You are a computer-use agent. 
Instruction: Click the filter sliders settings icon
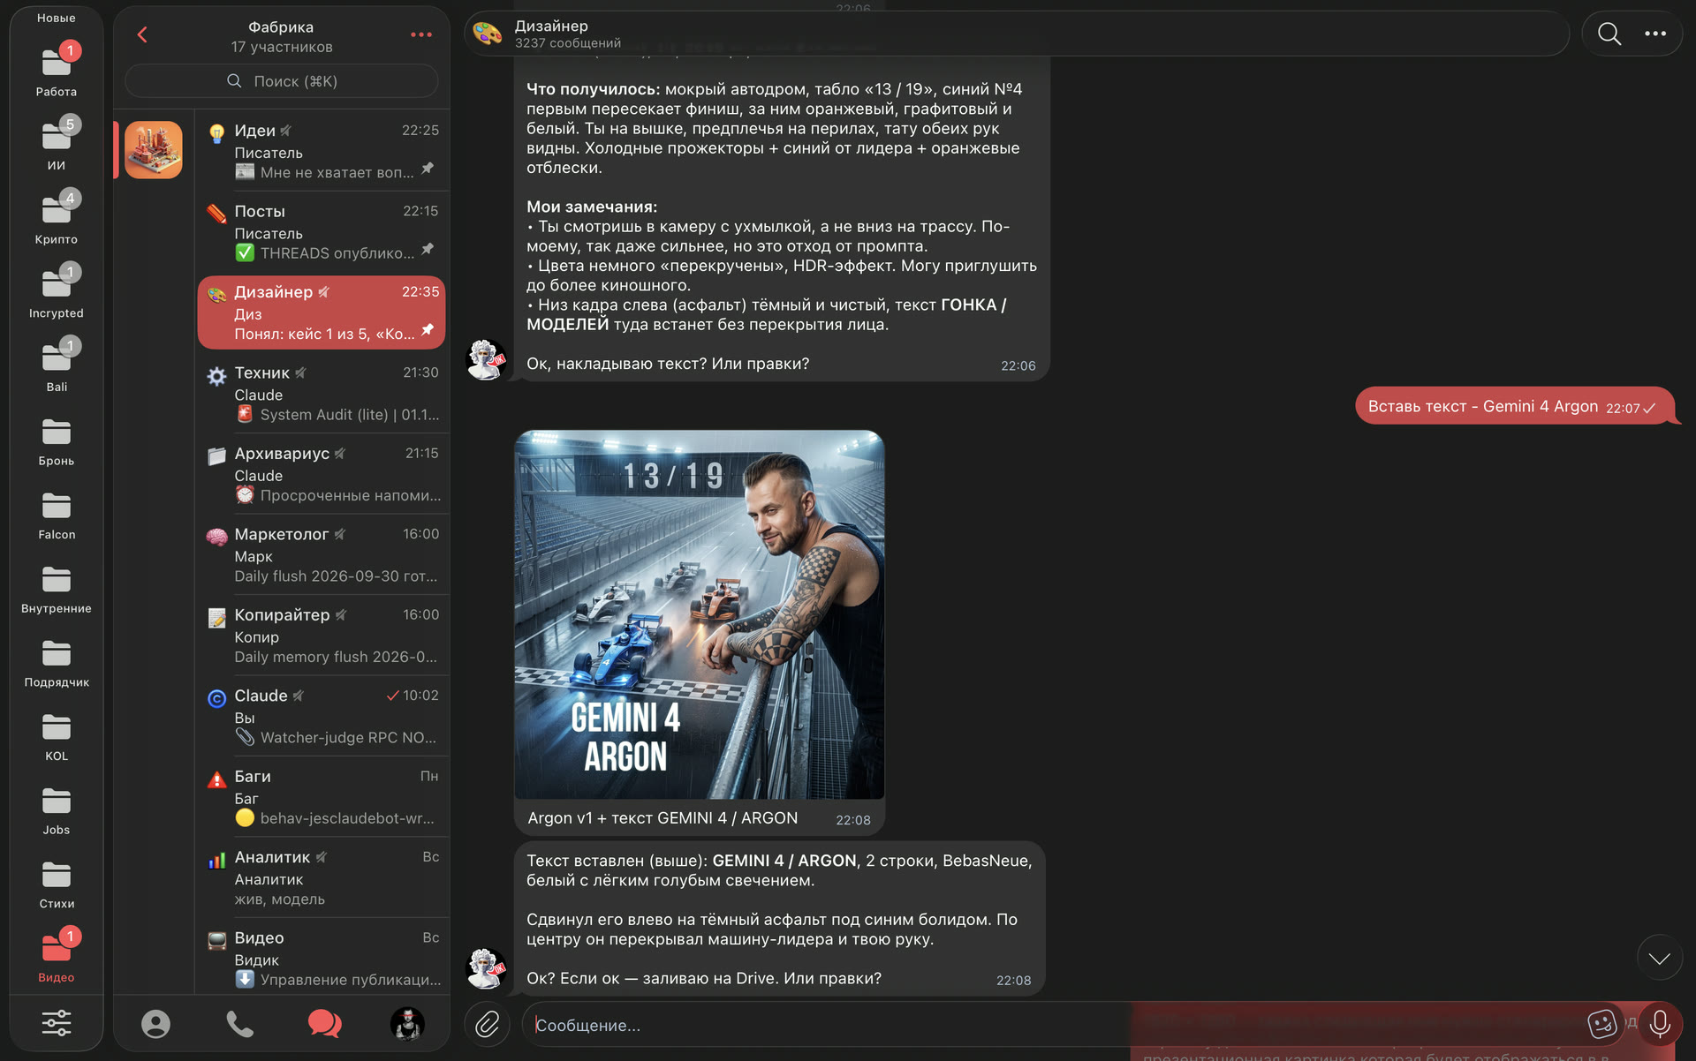57,1023
